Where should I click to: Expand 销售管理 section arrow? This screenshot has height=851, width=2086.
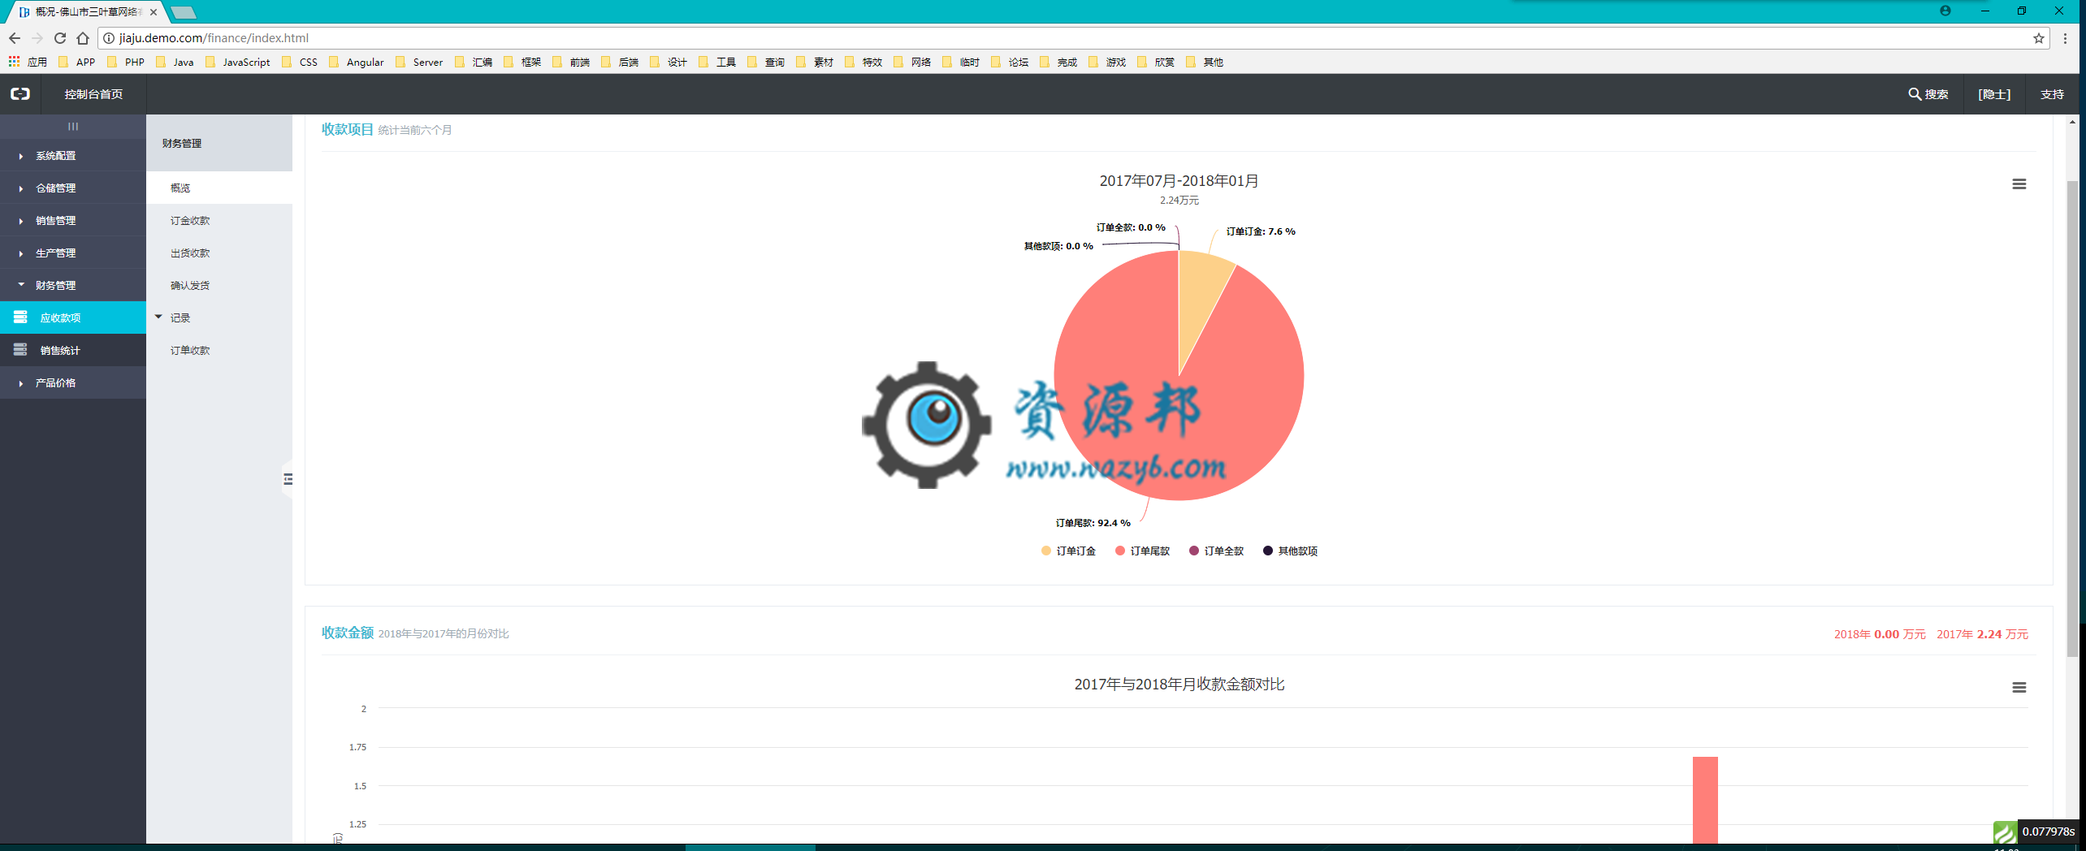[x=21, y=221]
